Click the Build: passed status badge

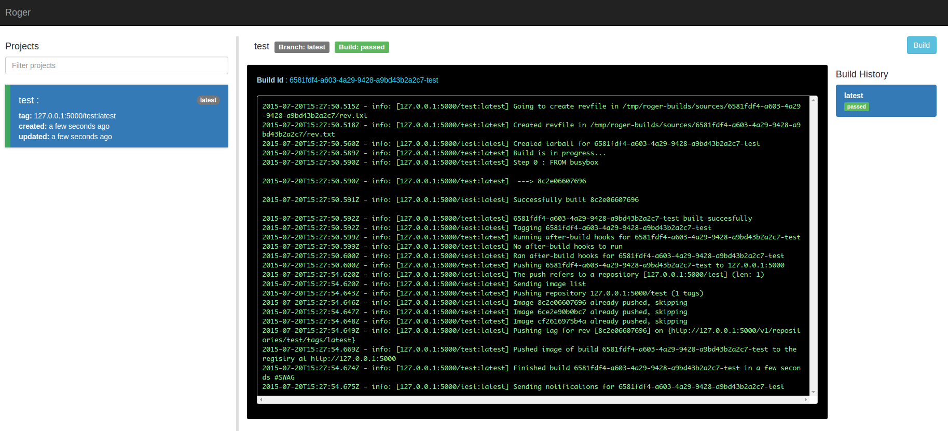362,47
